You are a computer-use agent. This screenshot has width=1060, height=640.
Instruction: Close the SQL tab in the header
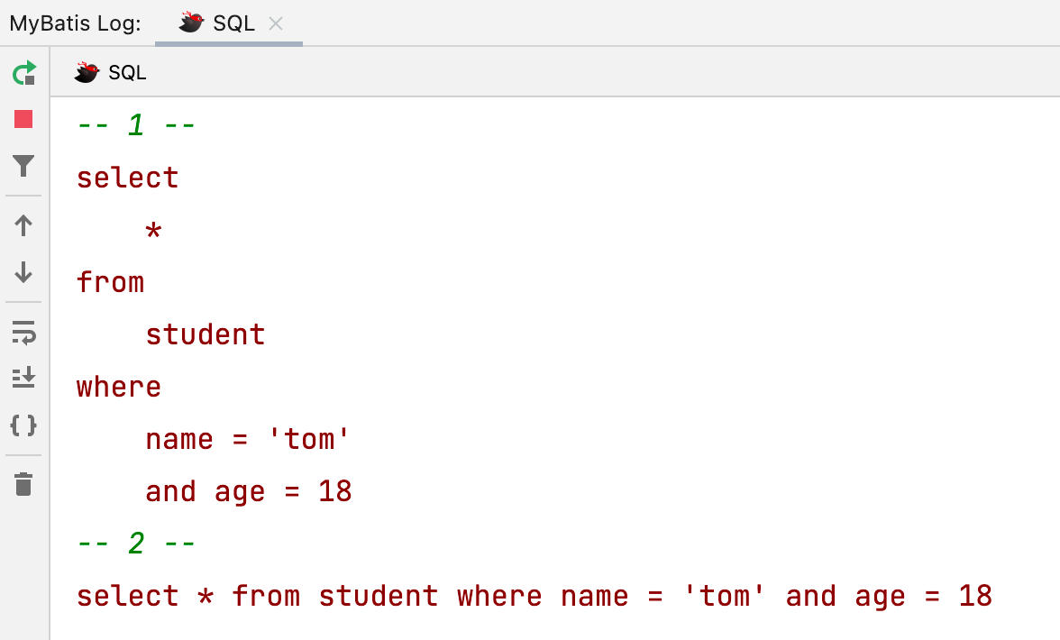(276, 23)
